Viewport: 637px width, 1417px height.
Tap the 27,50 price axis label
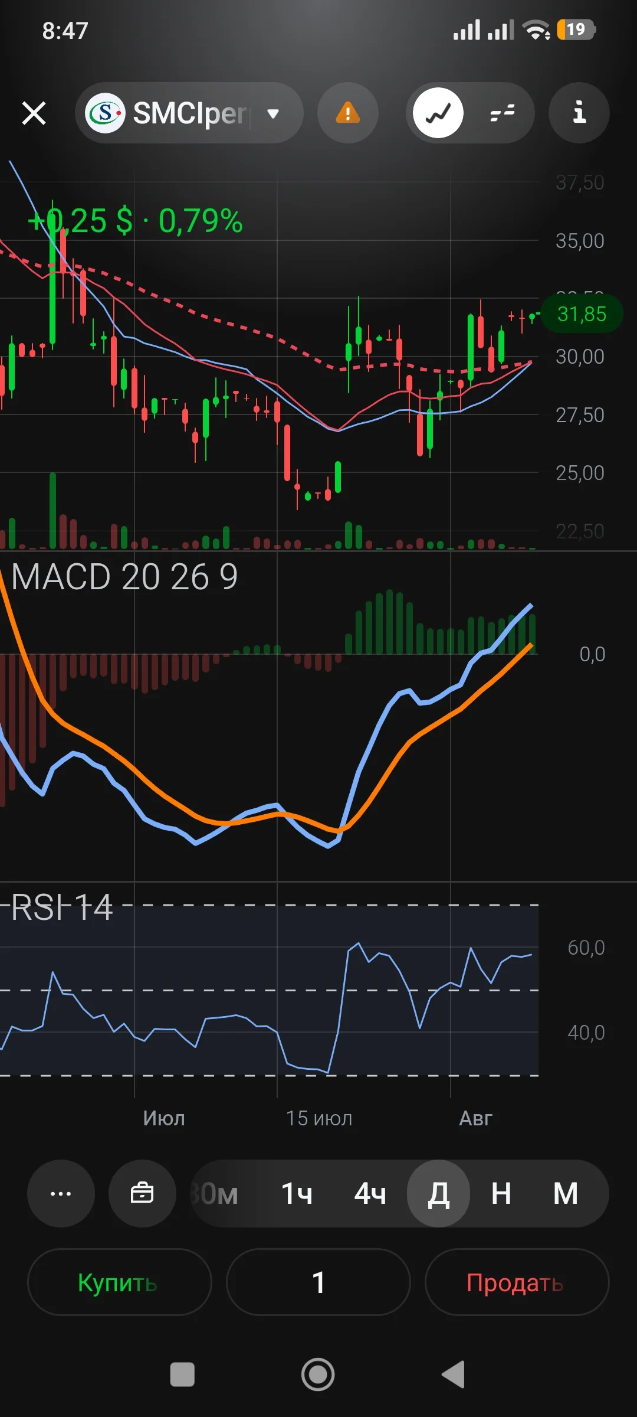tap(580, 415)
